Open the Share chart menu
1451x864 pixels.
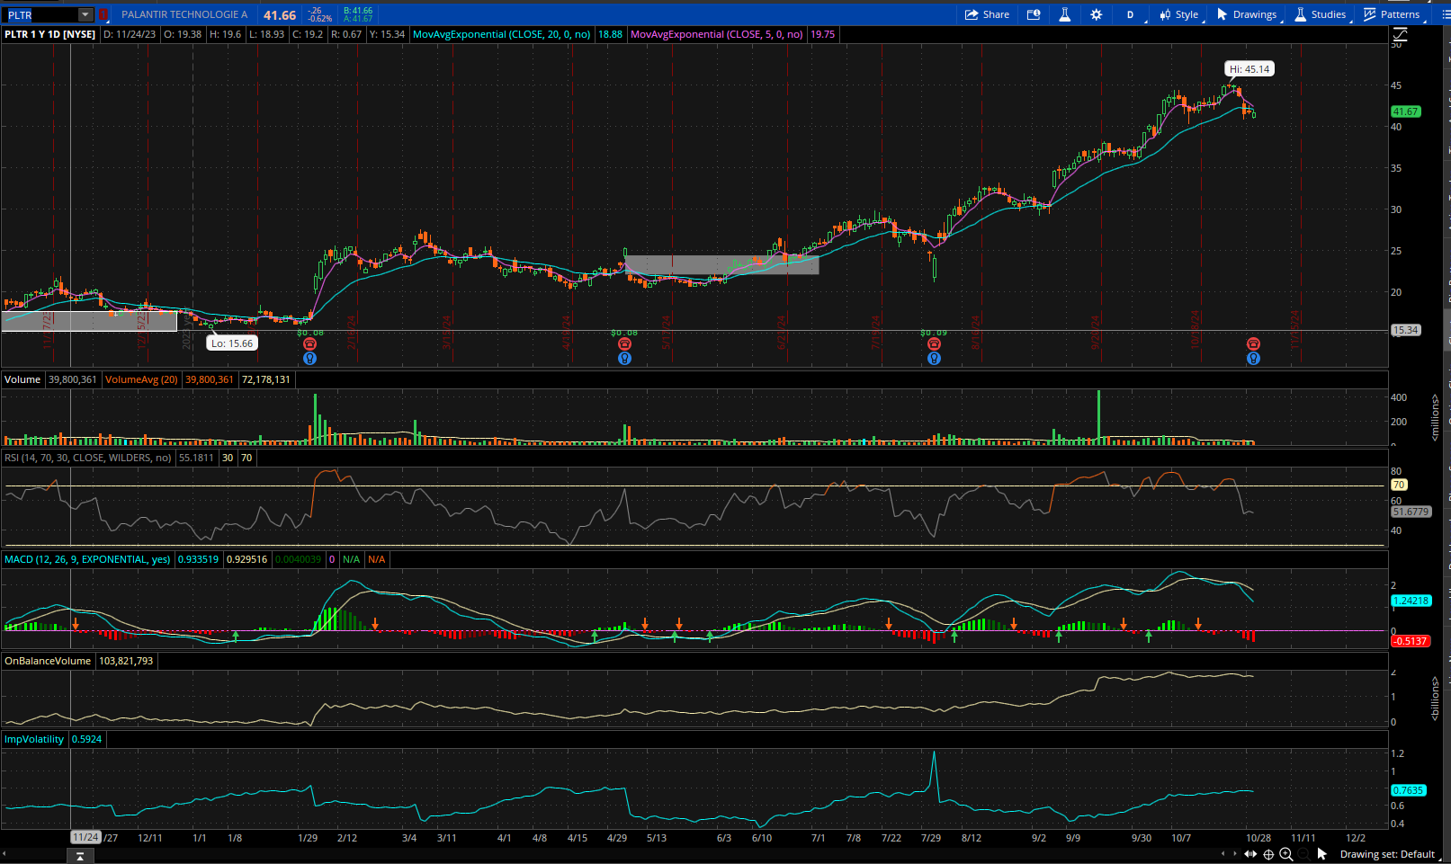coord(987,14)
